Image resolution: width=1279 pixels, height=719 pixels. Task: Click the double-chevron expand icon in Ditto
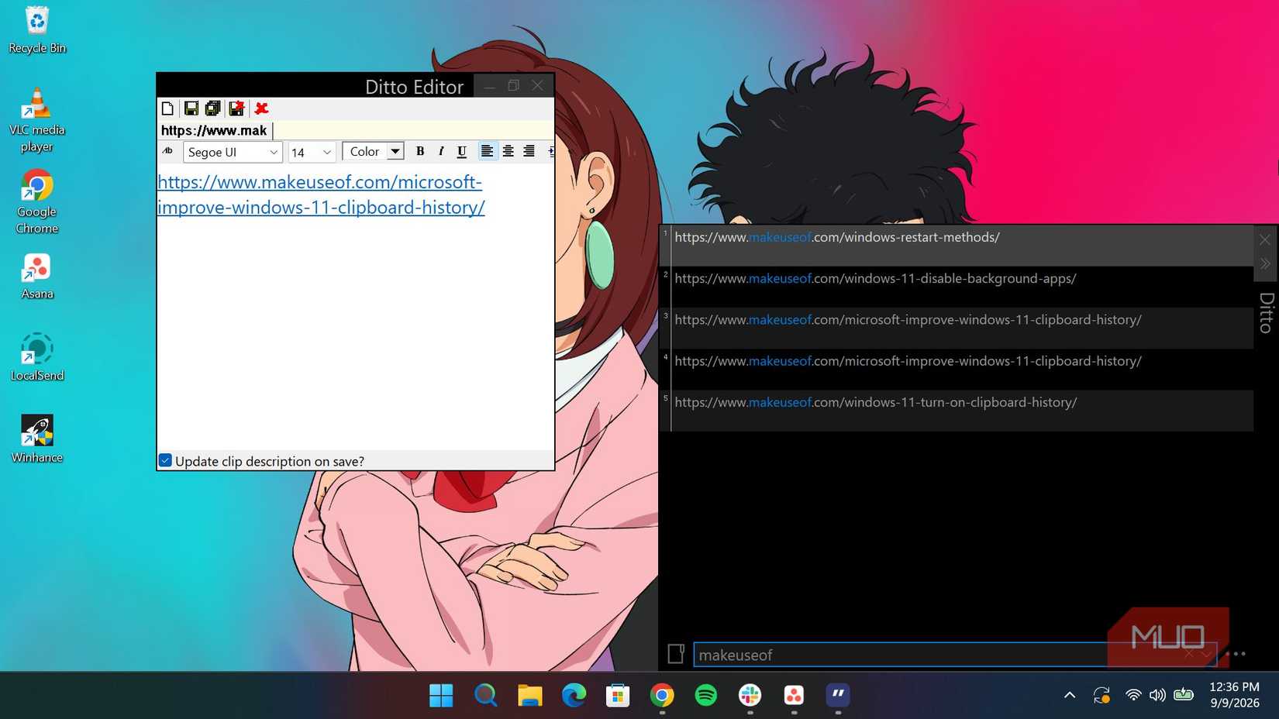[x=1265, y=264]
